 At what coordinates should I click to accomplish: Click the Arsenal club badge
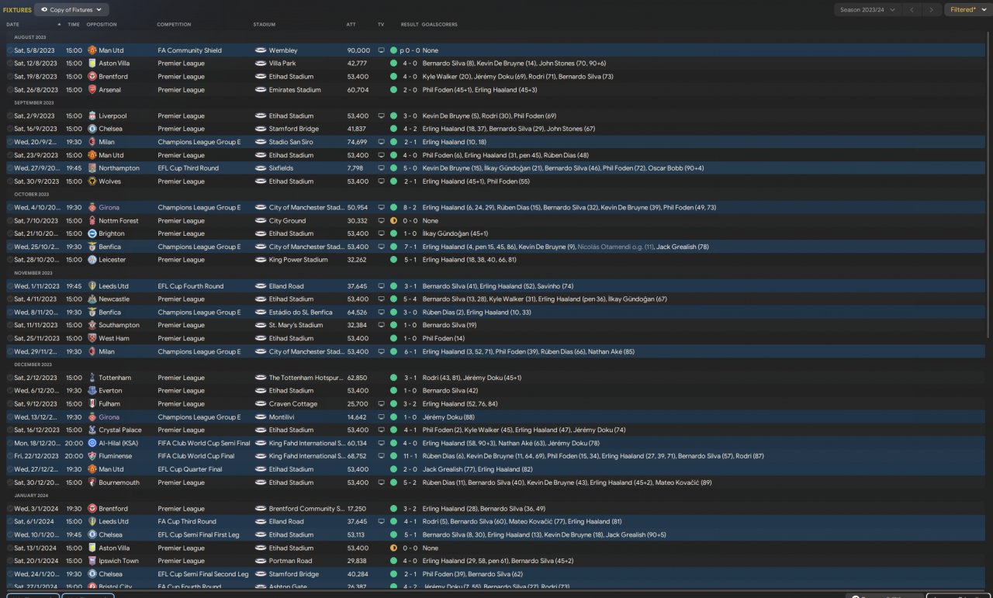(x=92, y=90)
